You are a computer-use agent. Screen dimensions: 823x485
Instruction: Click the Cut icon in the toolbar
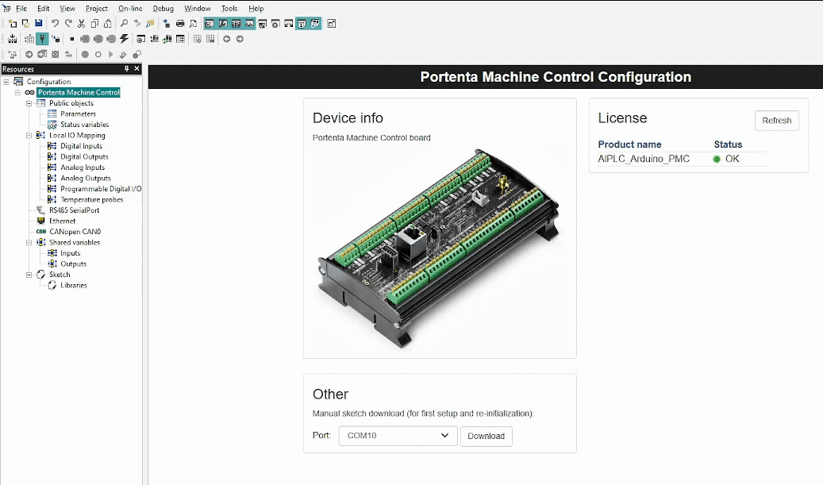(82, 23)
